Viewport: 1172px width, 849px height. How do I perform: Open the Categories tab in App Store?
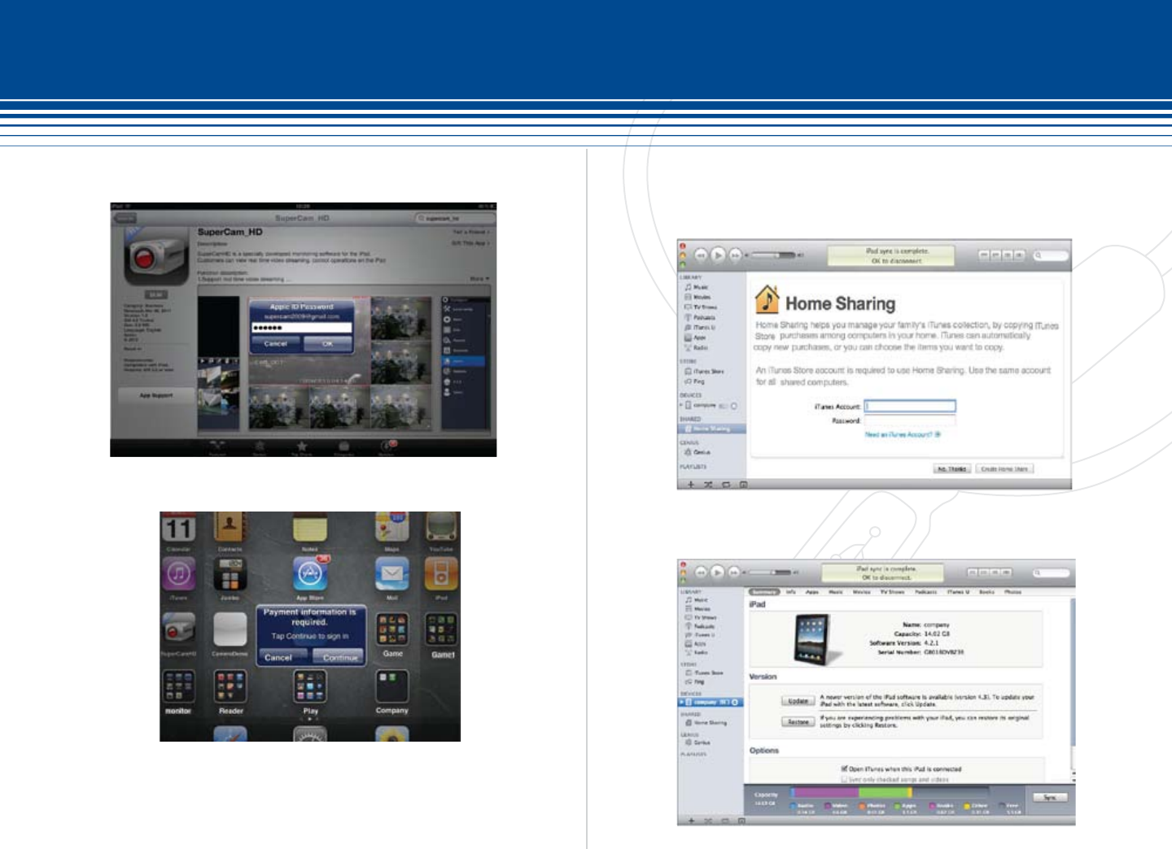[344, 447]
